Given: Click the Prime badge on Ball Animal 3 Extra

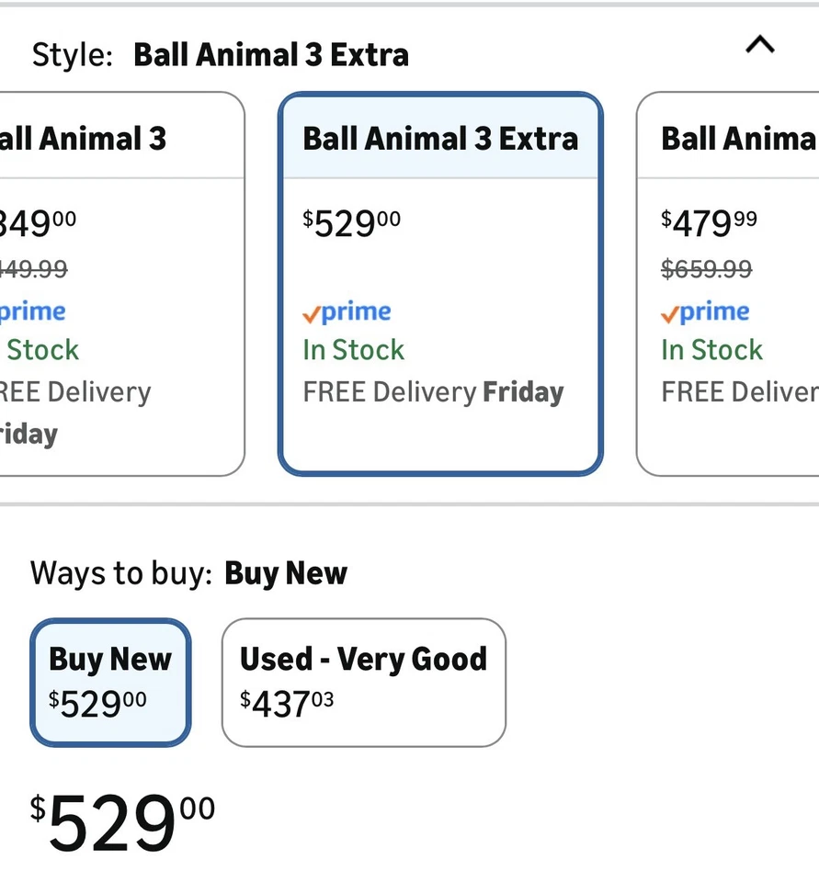Looking at the screenshot, I should click(347, 312).
